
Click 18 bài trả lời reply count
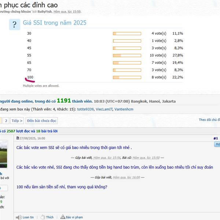click(x=47, y=131)
